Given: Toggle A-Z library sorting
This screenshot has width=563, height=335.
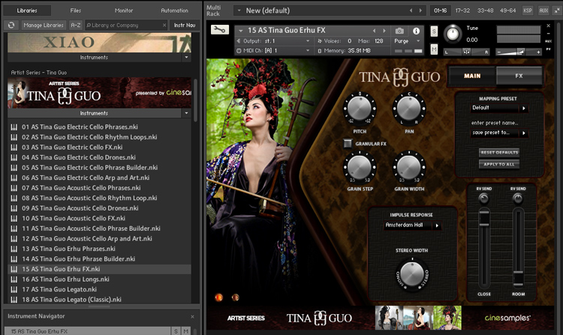Looking at the screenshot, I should coord(75,25).
